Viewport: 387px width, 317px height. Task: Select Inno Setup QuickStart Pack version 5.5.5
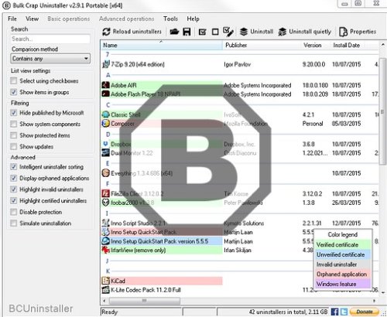pos(162,241)
